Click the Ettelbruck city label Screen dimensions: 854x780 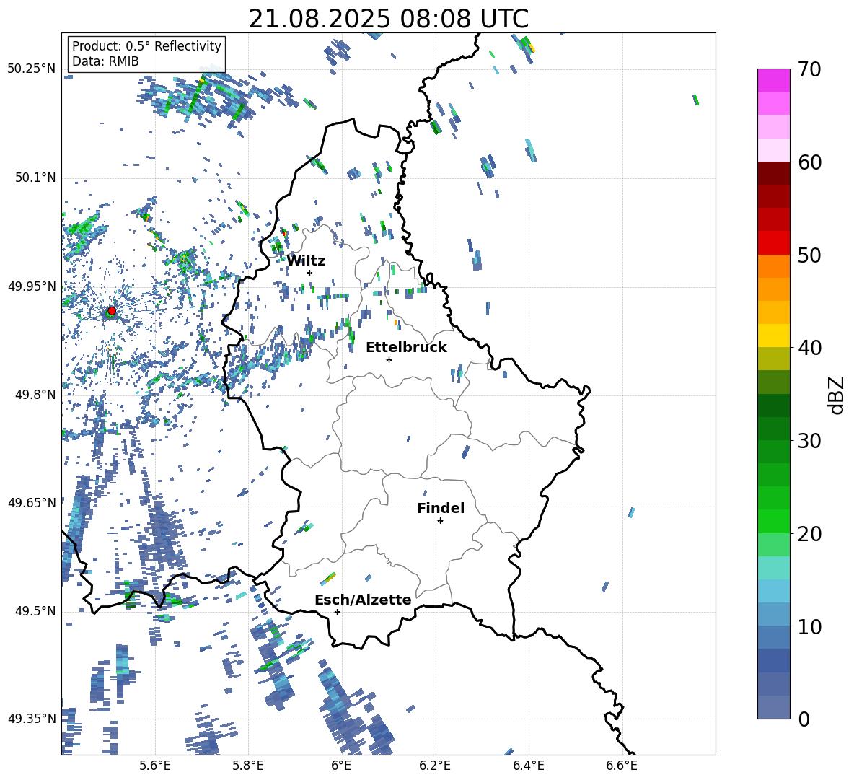pos(406,348)
